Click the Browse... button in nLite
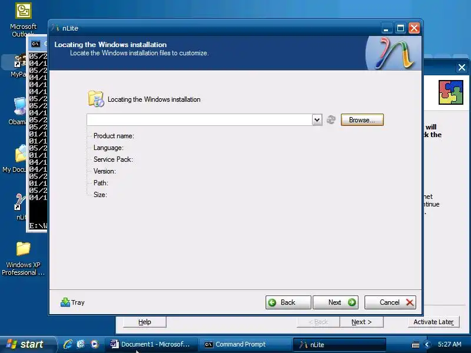 362,120
